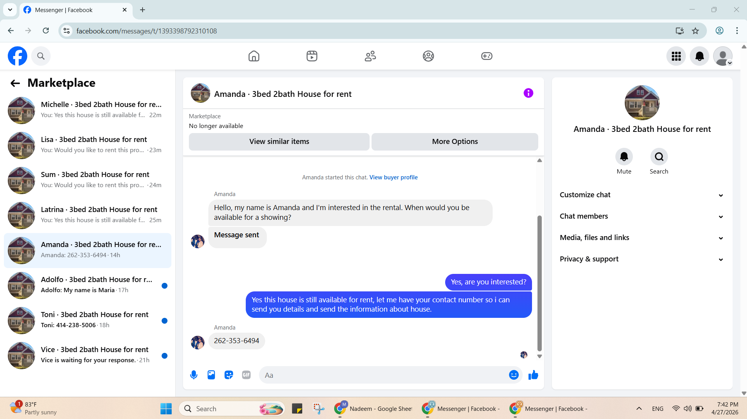
Task: Open the weather widget on taskbar
Action: [x=33, y=408]
